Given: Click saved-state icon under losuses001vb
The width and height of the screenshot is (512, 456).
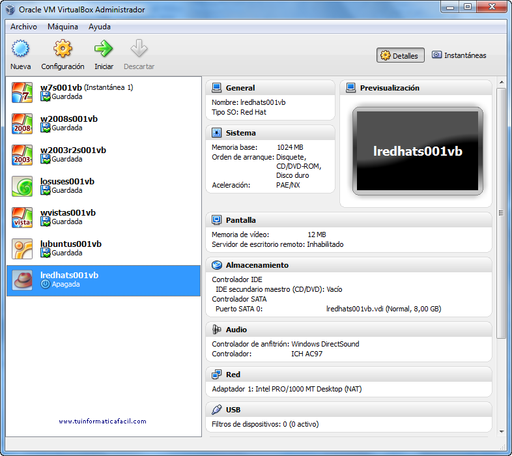Looking at the screenshot, I should [x=46, y=190].
